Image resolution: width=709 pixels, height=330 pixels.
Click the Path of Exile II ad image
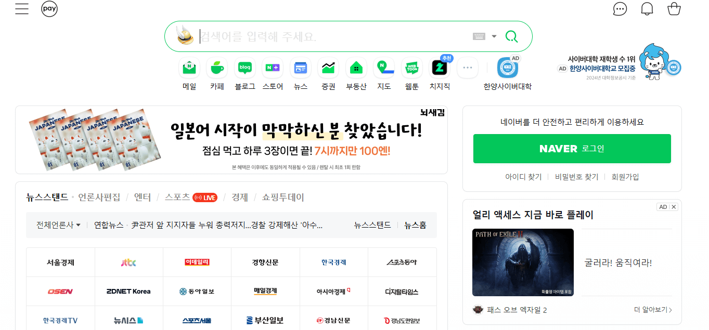[523, 262]
